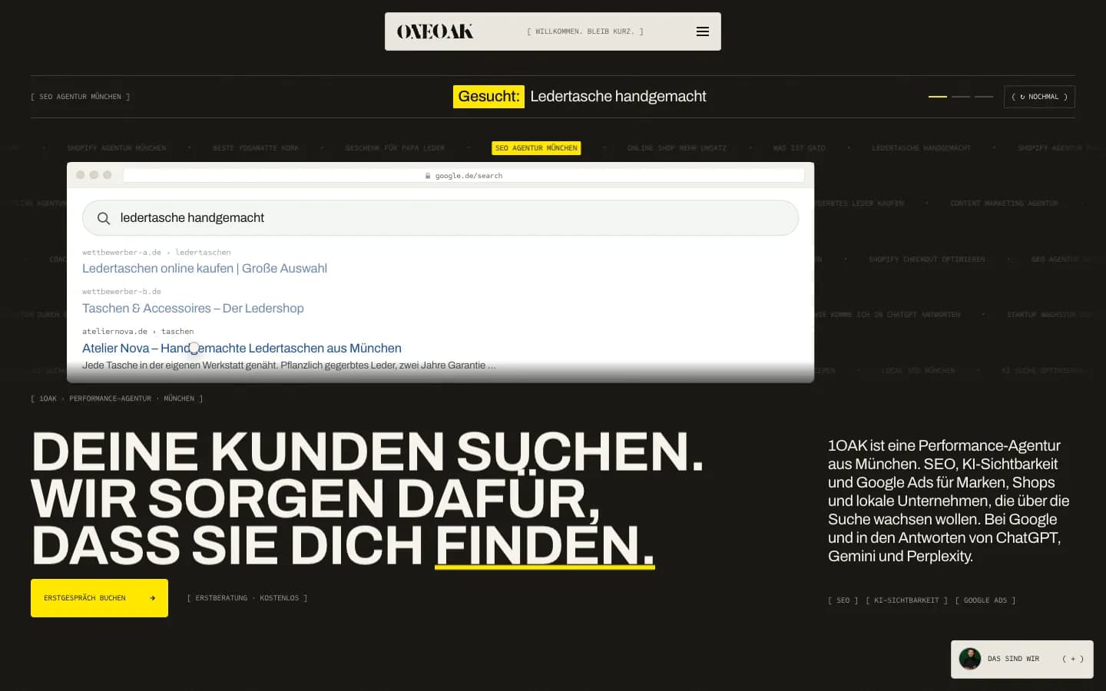
Task: Click the underlined FINDEN. headline word
Action: coord(545,546)
